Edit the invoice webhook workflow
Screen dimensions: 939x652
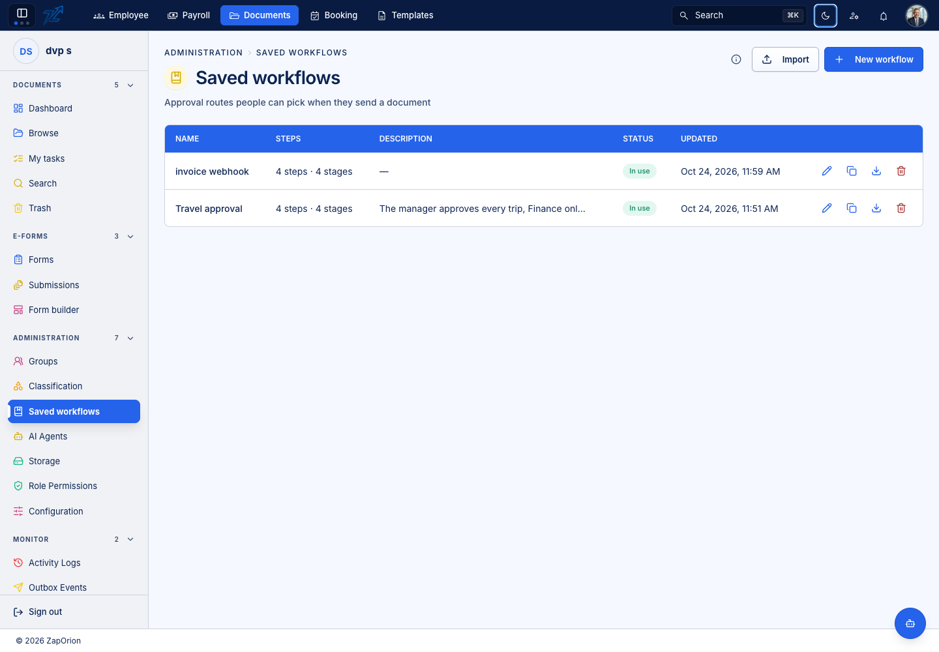[827, 171]
